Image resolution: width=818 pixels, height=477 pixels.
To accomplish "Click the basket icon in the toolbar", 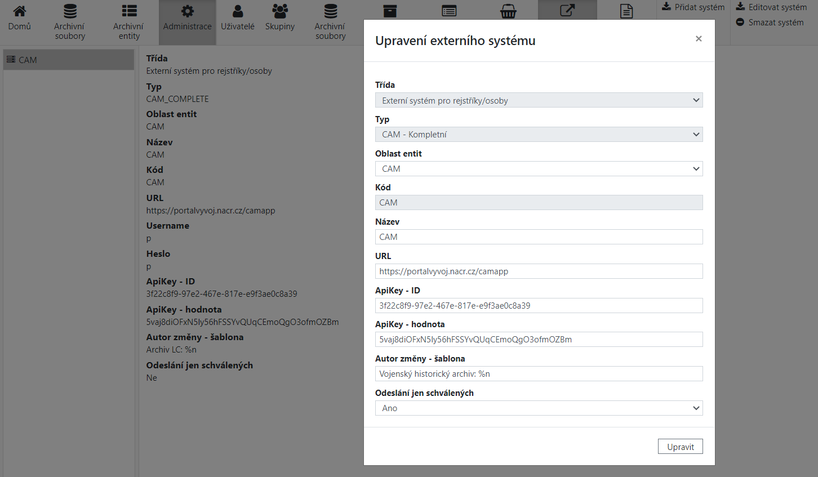I will pos(508,10).
